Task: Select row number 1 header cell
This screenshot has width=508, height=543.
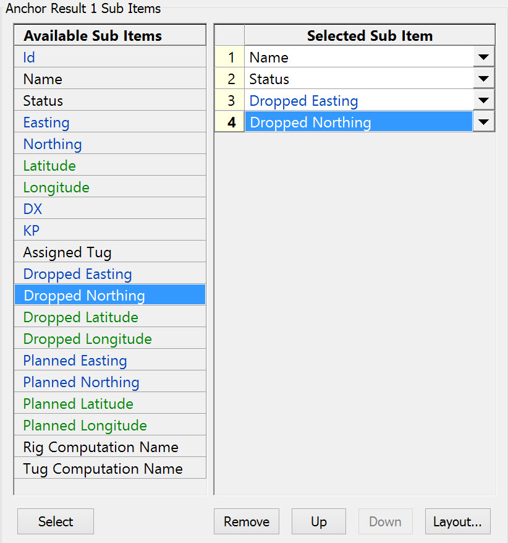Action: pyautogui.click(x=230, y=58)
